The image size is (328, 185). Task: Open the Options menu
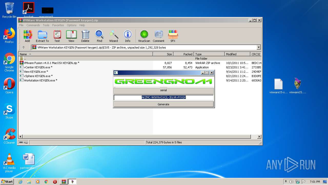pyautogui.click(x=72, y=25)
